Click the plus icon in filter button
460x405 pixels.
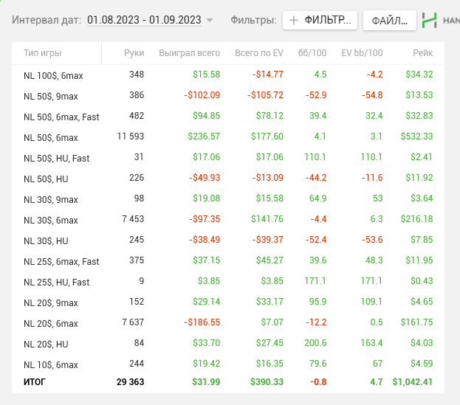[294, 20]
